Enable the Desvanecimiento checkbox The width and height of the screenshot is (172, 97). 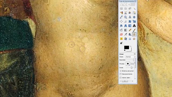tap(121, 74)
